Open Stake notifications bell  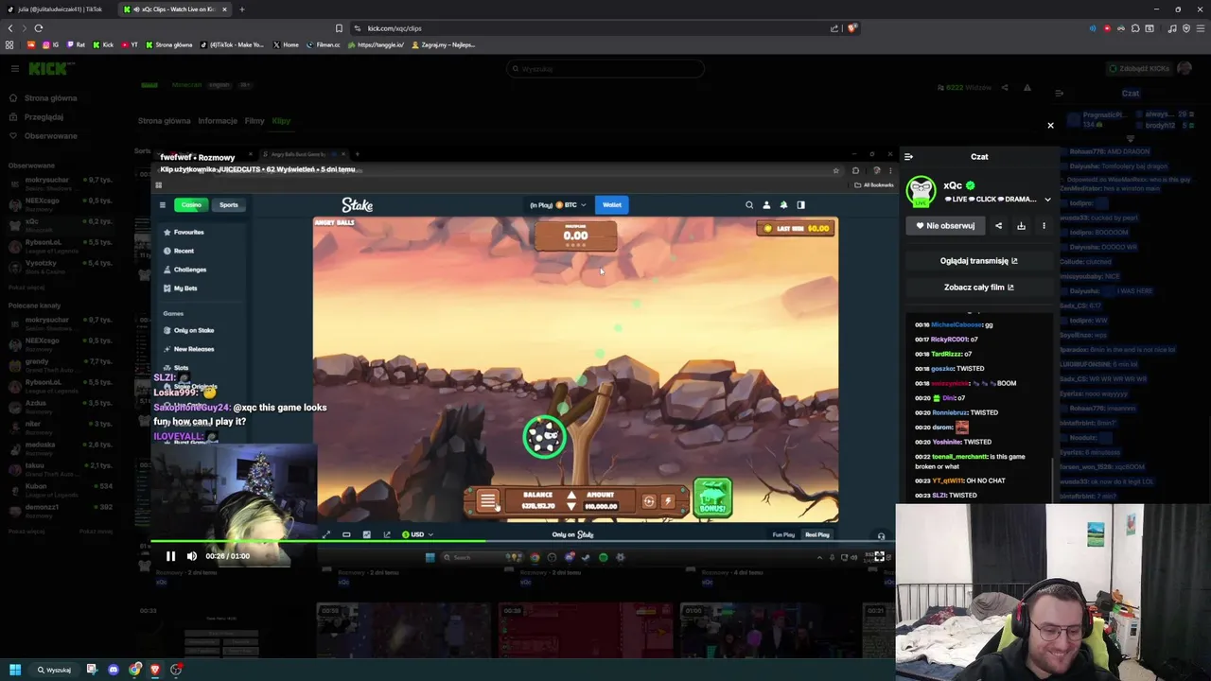click(783, 205)
